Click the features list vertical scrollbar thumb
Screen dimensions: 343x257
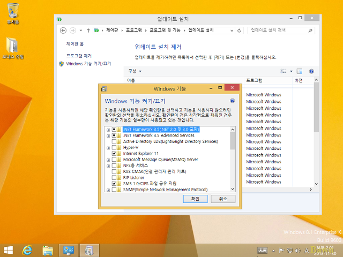pyautogui.click(x=233, y=141)
